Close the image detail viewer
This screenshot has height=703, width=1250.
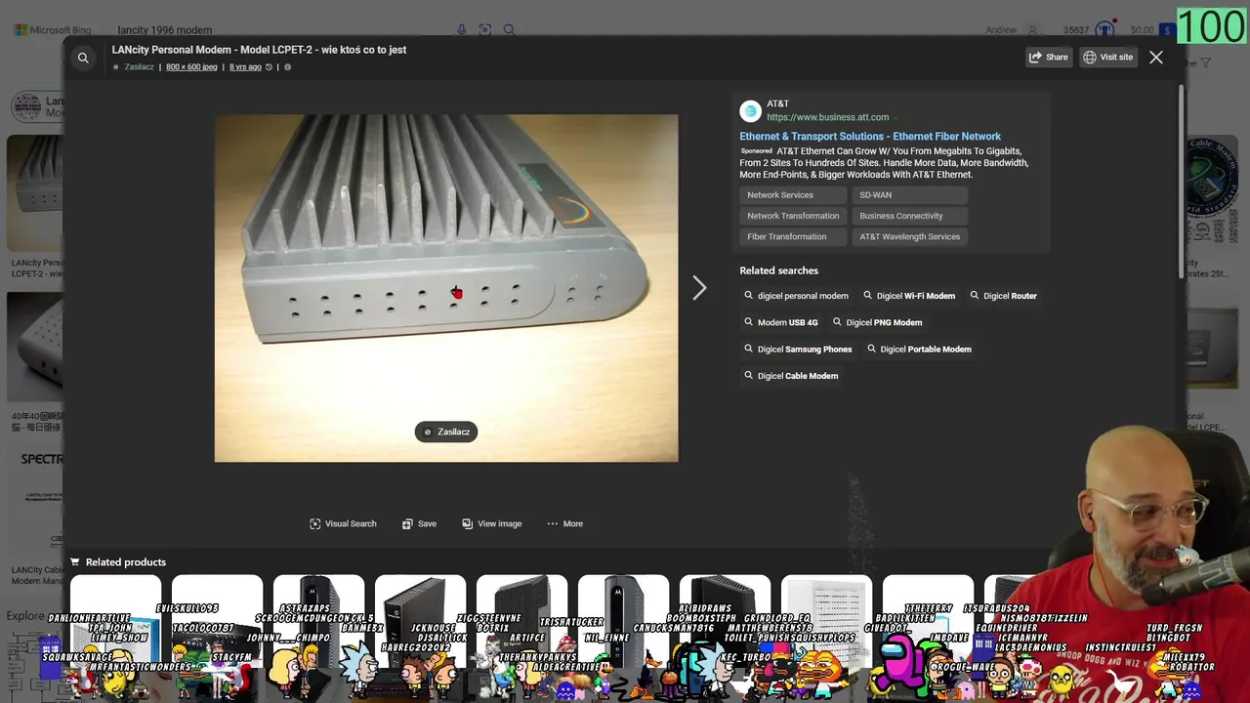pos(1156,58)
